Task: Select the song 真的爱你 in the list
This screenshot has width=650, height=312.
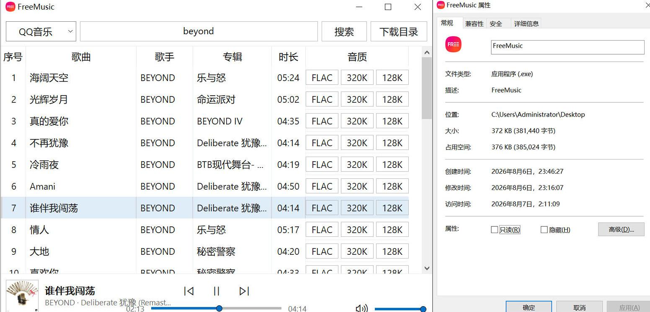Action: 49,121
